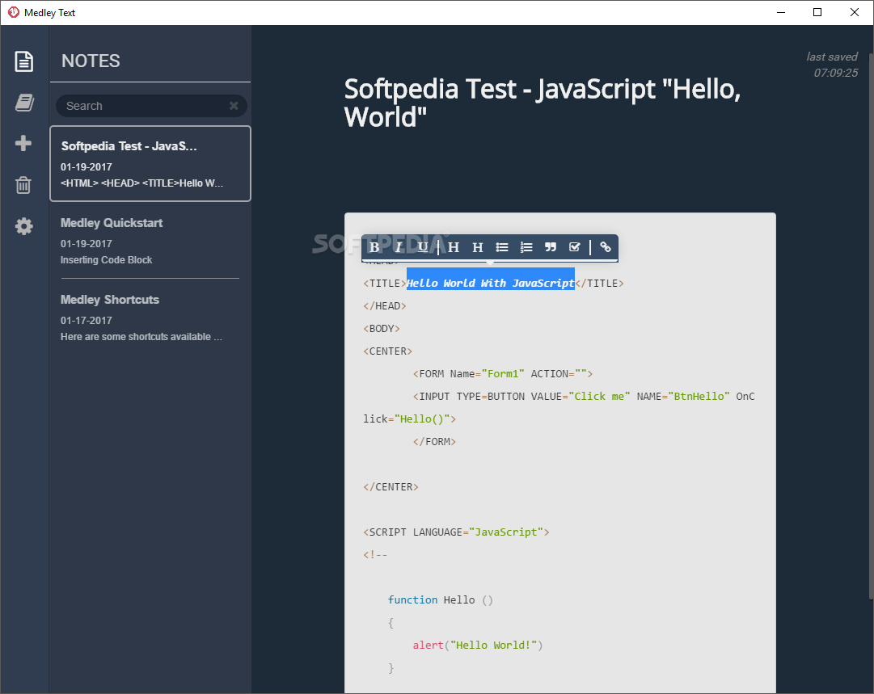Image resolution: width=874 pixels, height=694 pixels.
Task: Apply Italic formatting in popup toolbar
Action: click(x=399, y=247)
